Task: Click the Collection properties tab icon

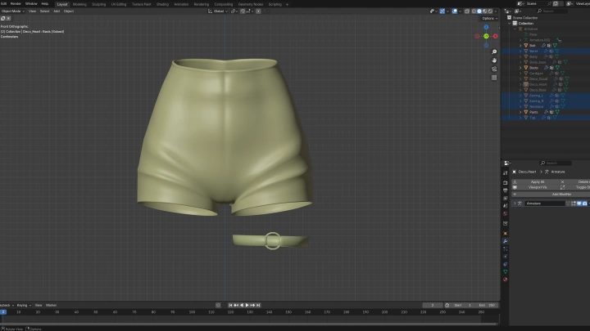Action: click(x=506, y=223)
